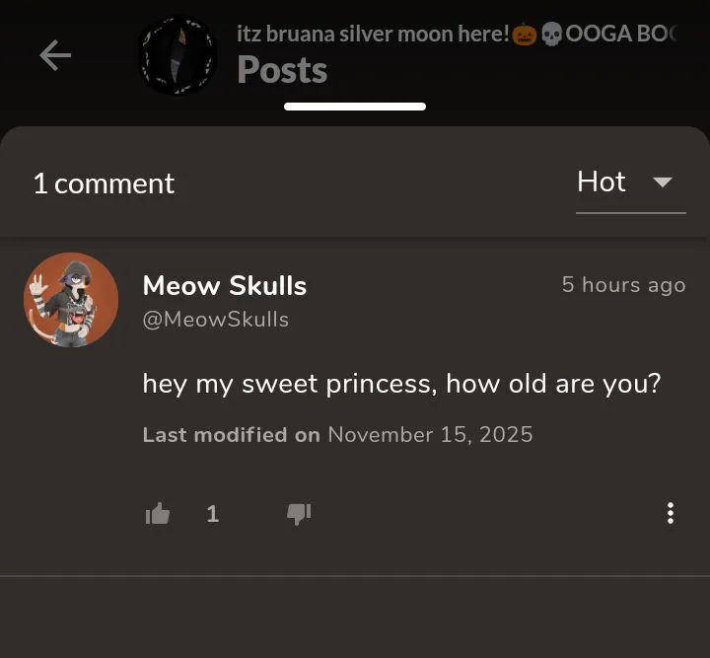The width and height of the screenshot is (710, 658).
Task: Open Meow Skulls profile picture
Action: click(71, 300)
